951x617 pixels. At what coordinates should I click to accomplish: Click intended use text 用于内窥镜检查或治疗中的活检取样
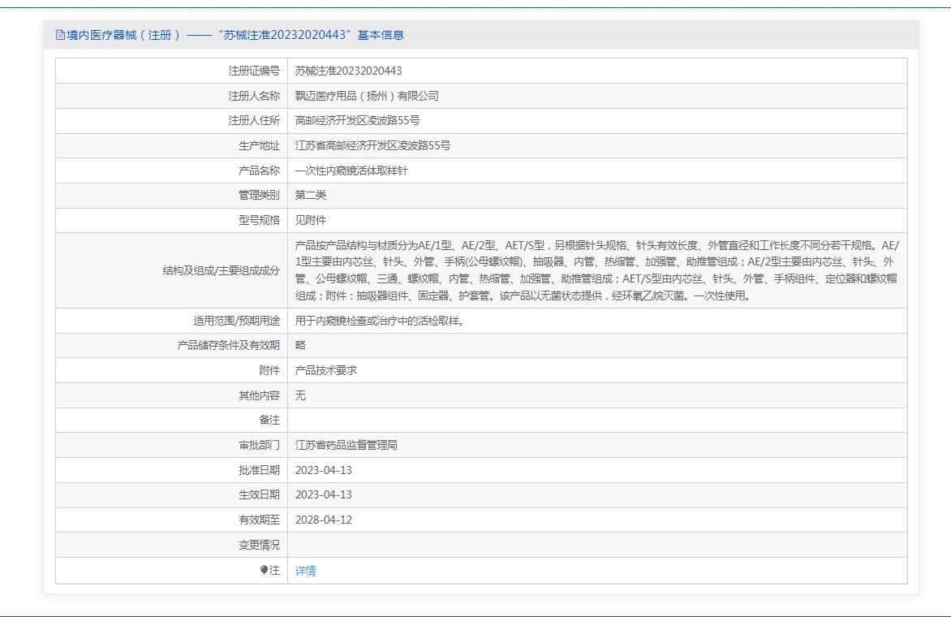click(379, 321)
